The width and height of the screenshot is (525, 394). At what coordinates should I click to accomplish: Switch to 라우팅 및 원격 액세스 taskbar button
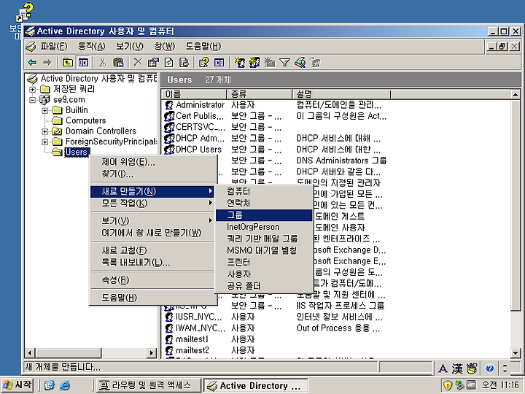148,385
